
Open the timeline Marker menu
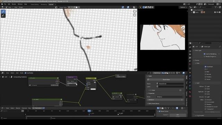pyautogui.click(x=18, y=108)
